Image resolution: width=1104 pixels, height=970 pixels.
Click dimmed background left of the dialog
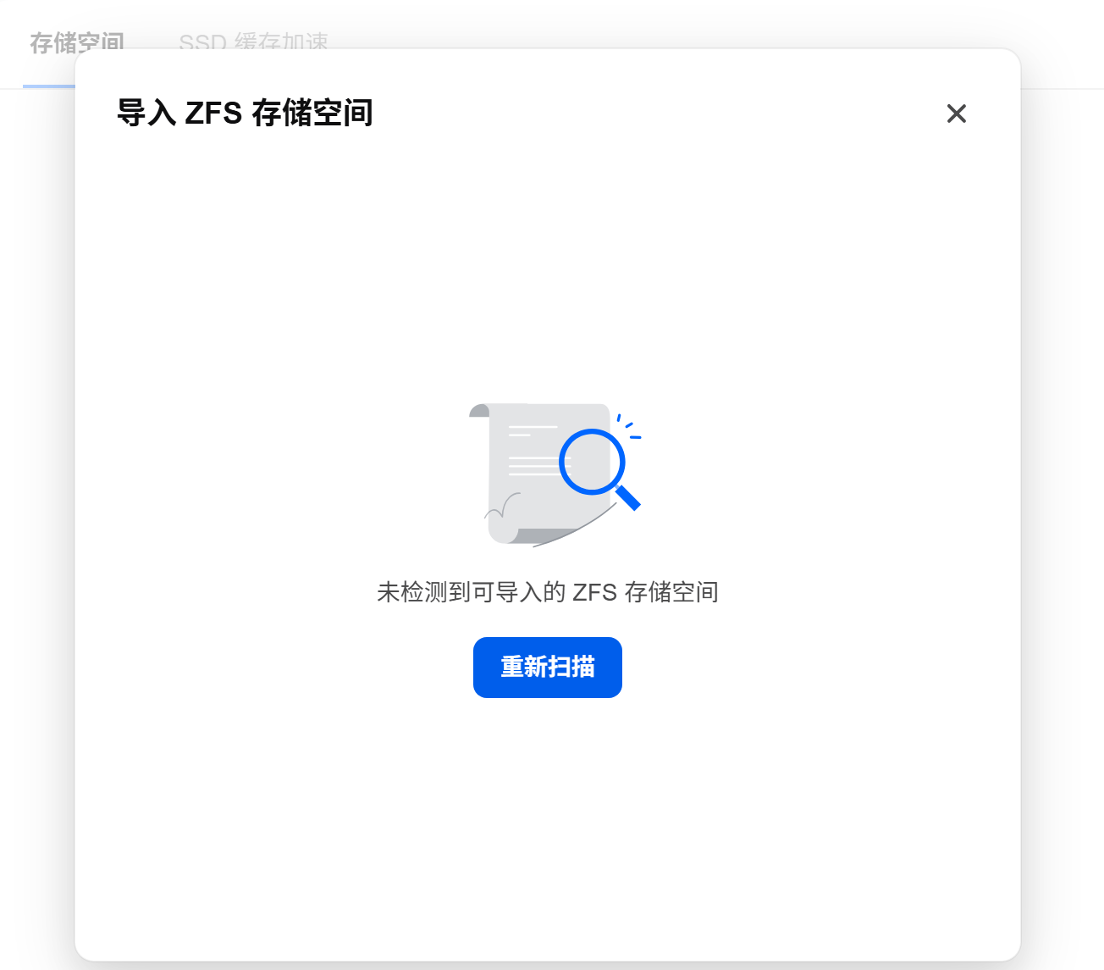36,508
